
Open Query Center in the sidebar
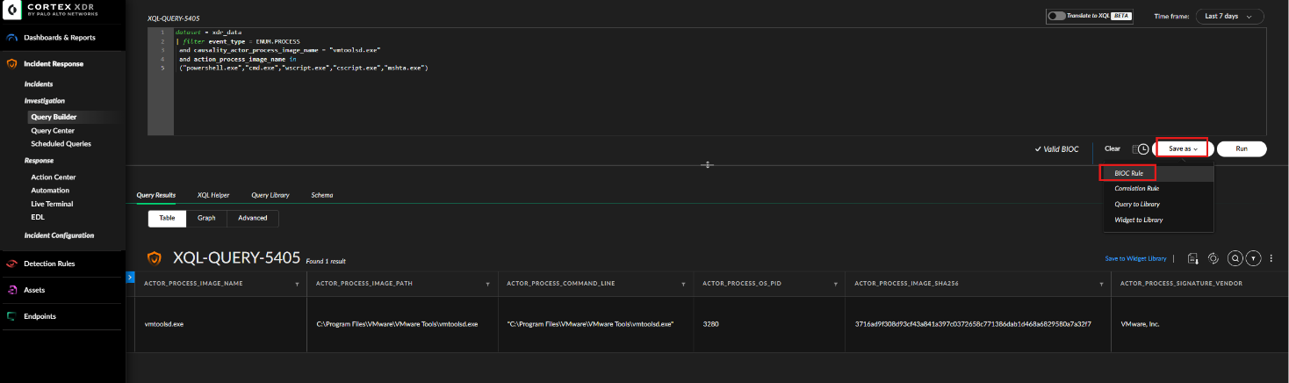[x=53, y=130]
